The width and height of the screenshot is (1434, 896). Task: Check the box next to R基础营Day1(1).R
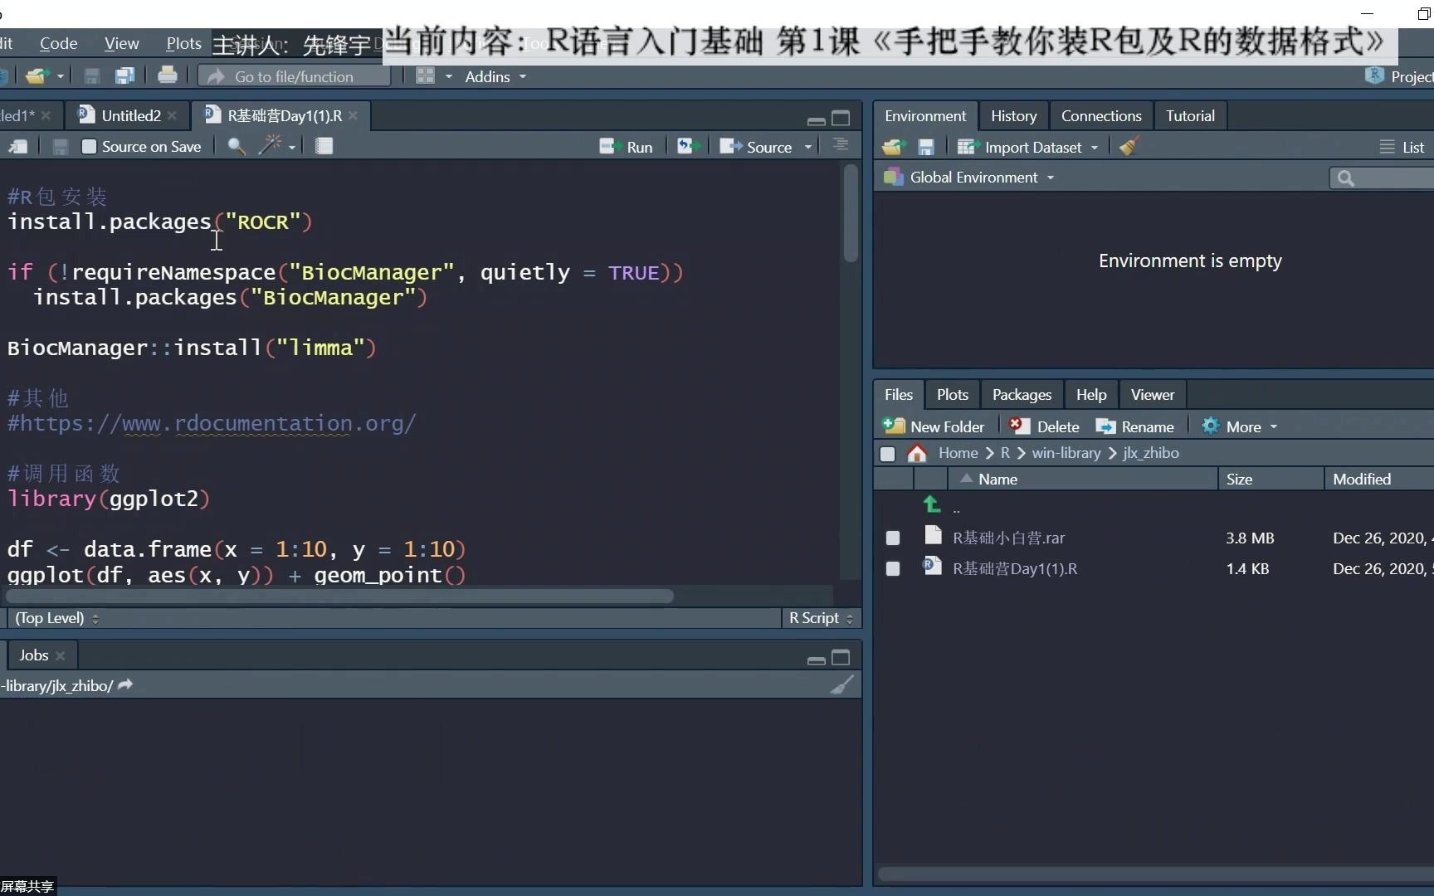[x=893, y=569]
